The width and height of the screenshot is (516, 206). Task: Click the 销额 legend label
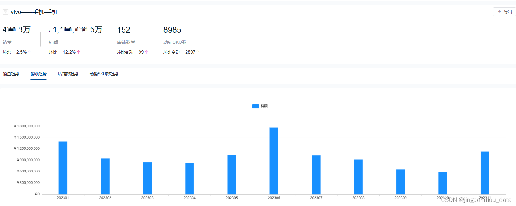(x=264, y=106)
